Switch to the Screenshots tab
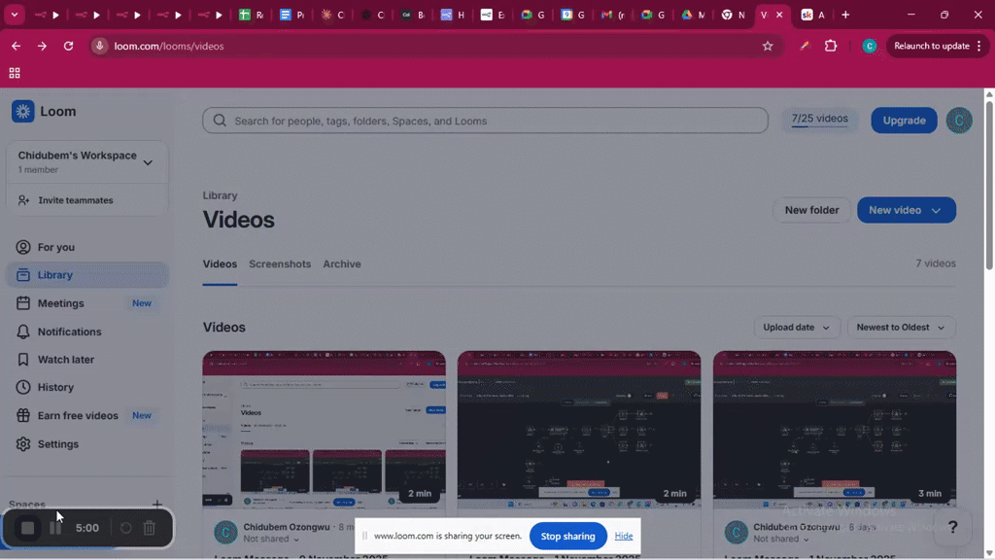995x560 pixels. click(280, 264)
